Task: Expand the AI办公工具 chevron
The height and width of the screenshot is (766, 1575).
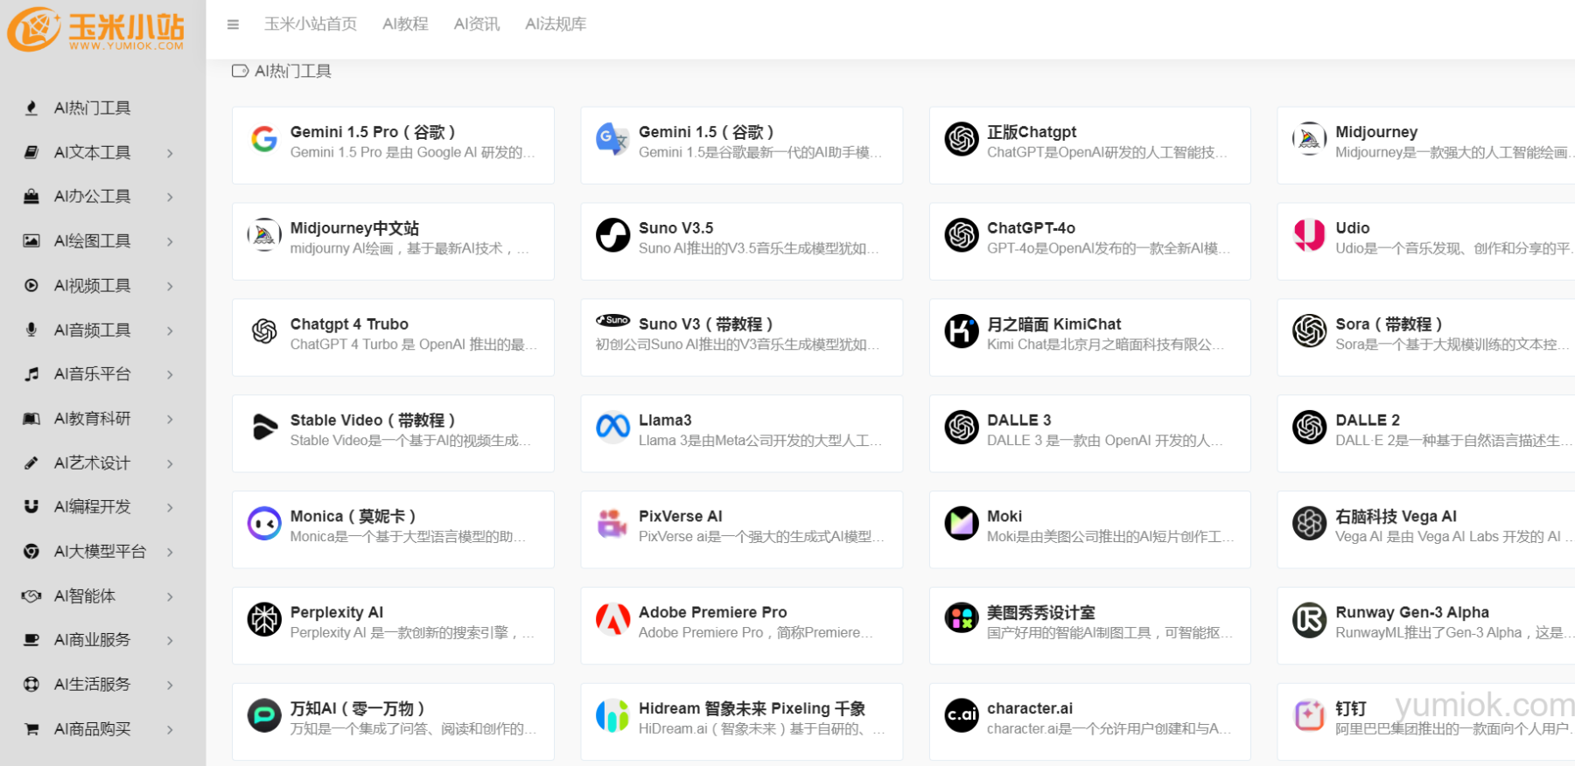Action: pos(170,197)
